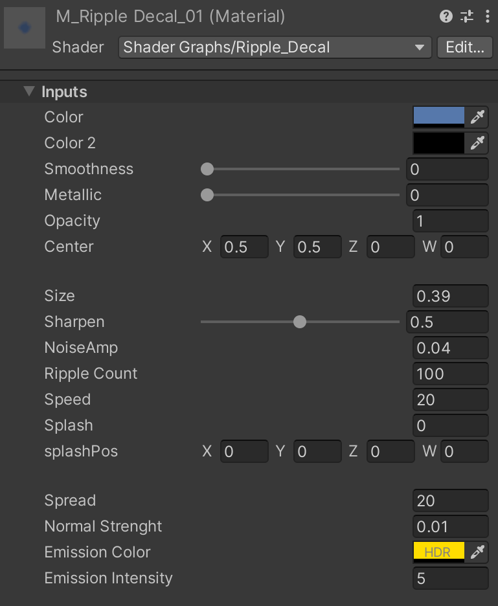Open the shader help documentation icon
The image size is (498, 606).
coord(446,16)
